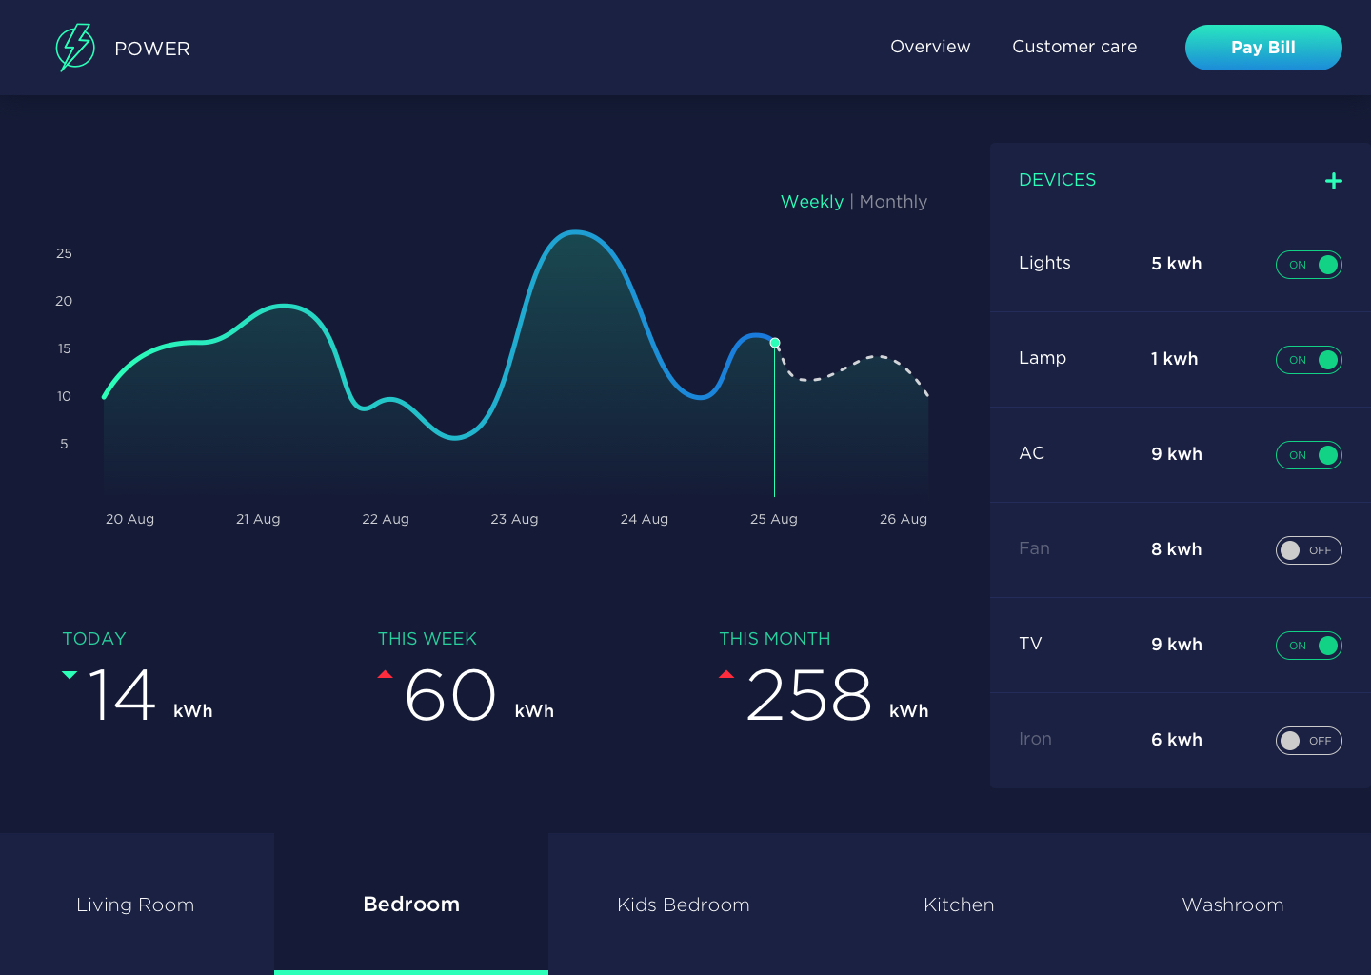Viewport: 1371px width, 975px height.
Task: Click the 5 kwh Lights usage value
Action: (x=1177, y=264)
